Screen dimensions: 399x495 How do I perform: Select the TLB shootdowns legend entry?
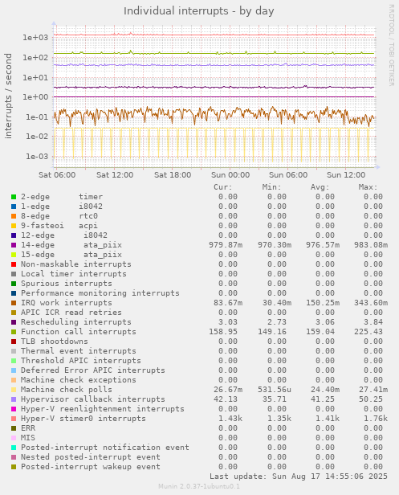tap(55, 342)
